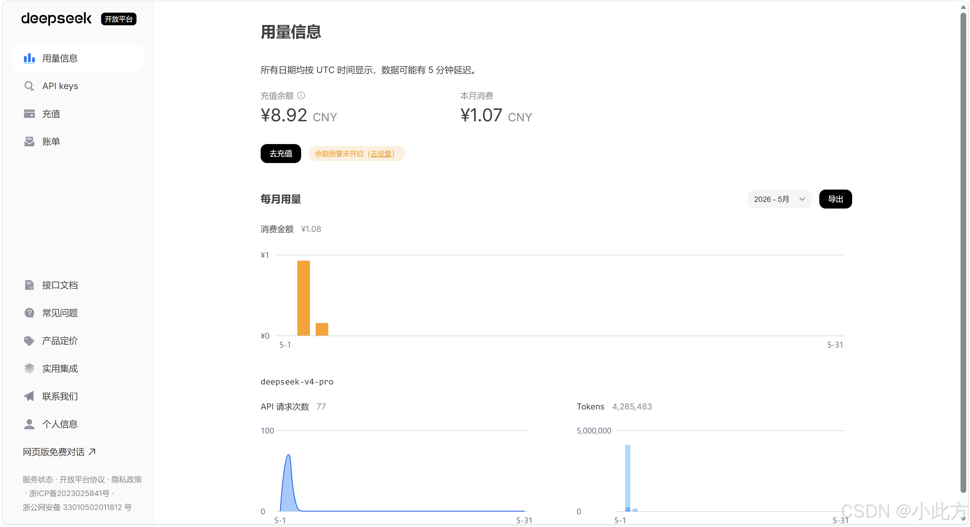Viewport: 970px width, 527px height.
Task: Click the 消费金额 ¥1.08 value
Action: click(x=311, y=229)
